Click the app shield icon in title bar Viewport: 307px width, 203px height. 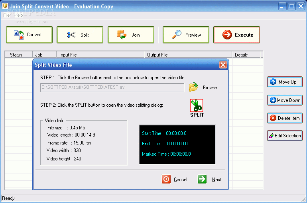(5, 6)
